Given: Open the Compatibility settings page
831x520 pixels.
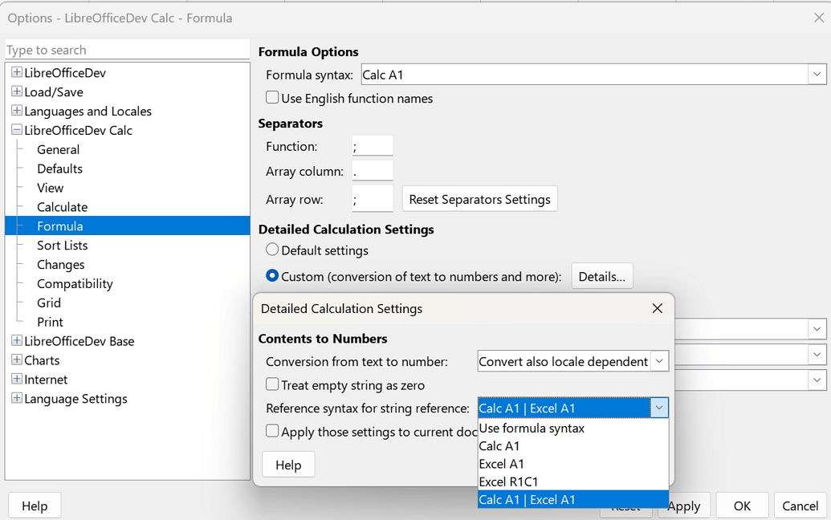Looking at the screenshot, I should [x=75, y=283].
